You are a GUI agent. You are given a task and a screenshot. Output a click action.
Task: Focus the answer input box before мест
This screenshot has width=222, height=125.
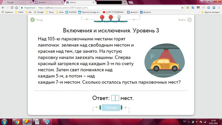click(x=115, y=98)
